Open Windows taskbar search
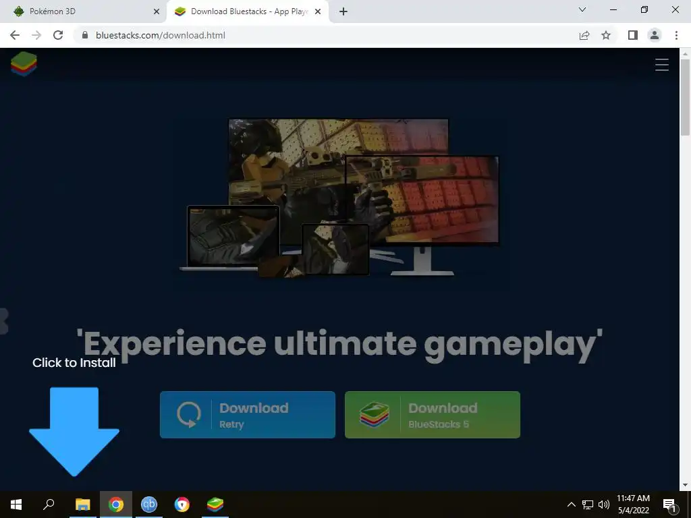 click(49, 505)
